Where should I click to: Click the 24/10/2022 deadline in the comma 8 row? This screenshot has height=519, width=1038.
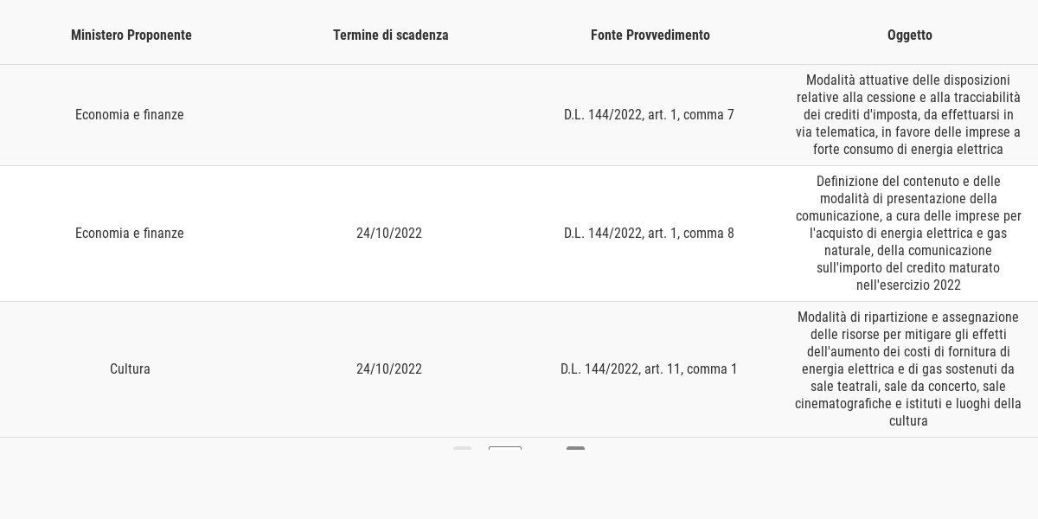(389, 234)
